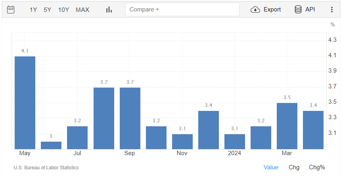This screenshot has height=176, width=341.
Task: Switch chart to Value view
Action: [x=271, y=167]
